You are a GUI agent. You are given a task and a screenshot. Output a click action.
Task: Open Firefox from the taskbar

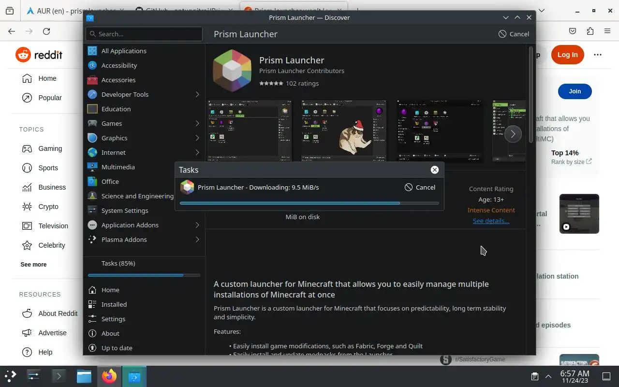coord(109,376)
